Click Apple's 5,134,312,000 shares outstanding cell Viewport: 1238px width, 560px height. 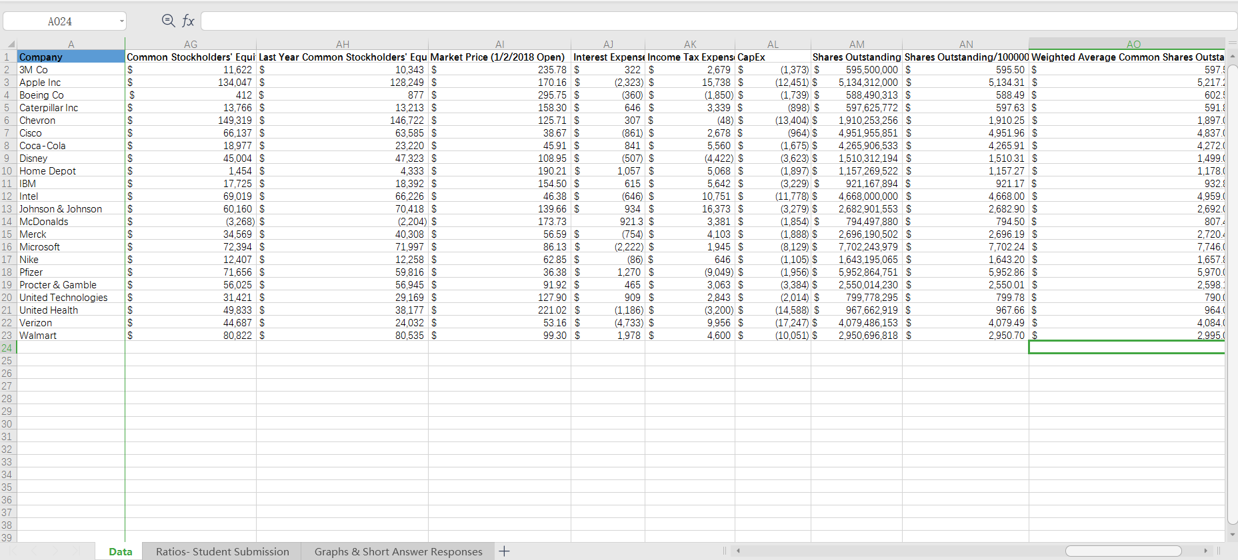857,83
